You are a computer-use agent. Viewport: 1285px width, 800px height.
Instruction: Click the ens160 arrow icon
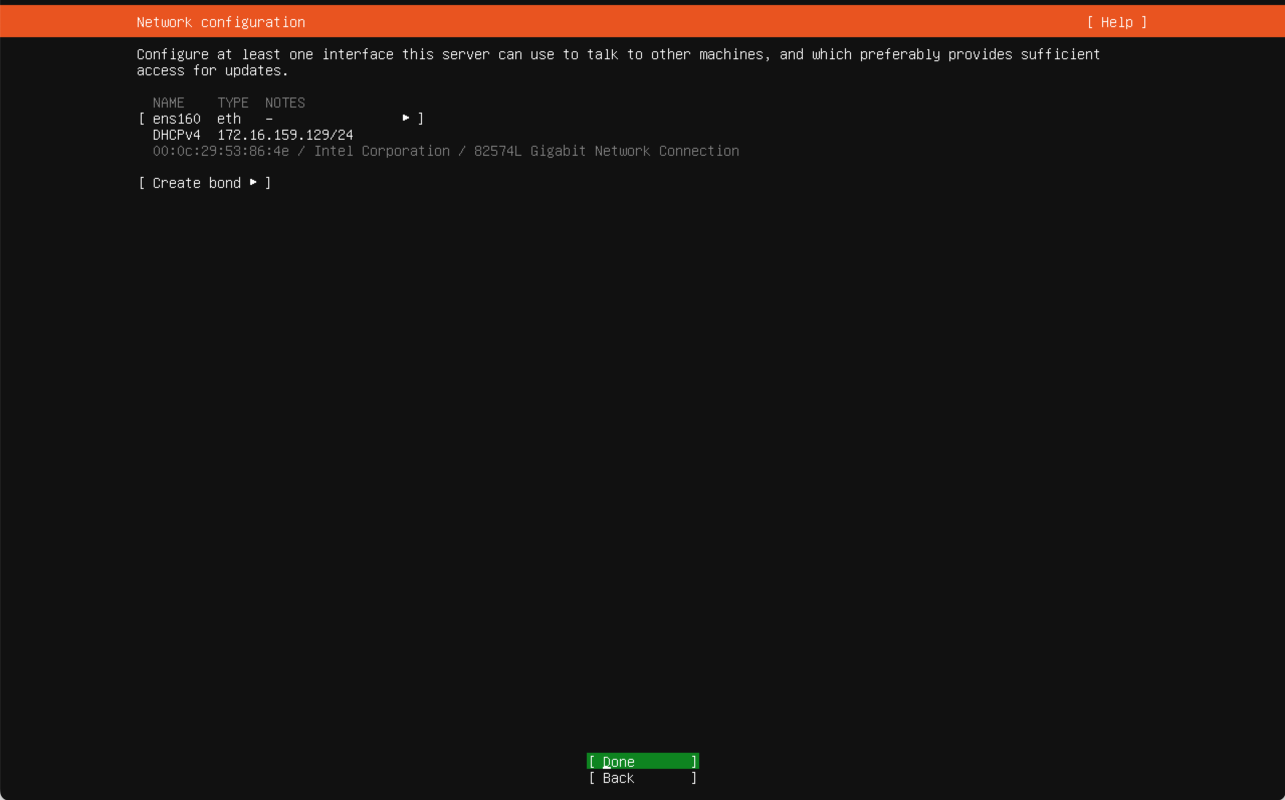(x=405, y=118)
